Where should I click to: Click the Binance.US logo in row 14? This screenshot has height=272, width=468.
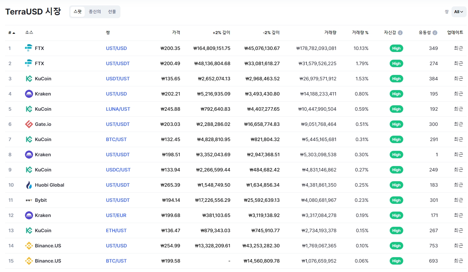click(x=29, y=246)
